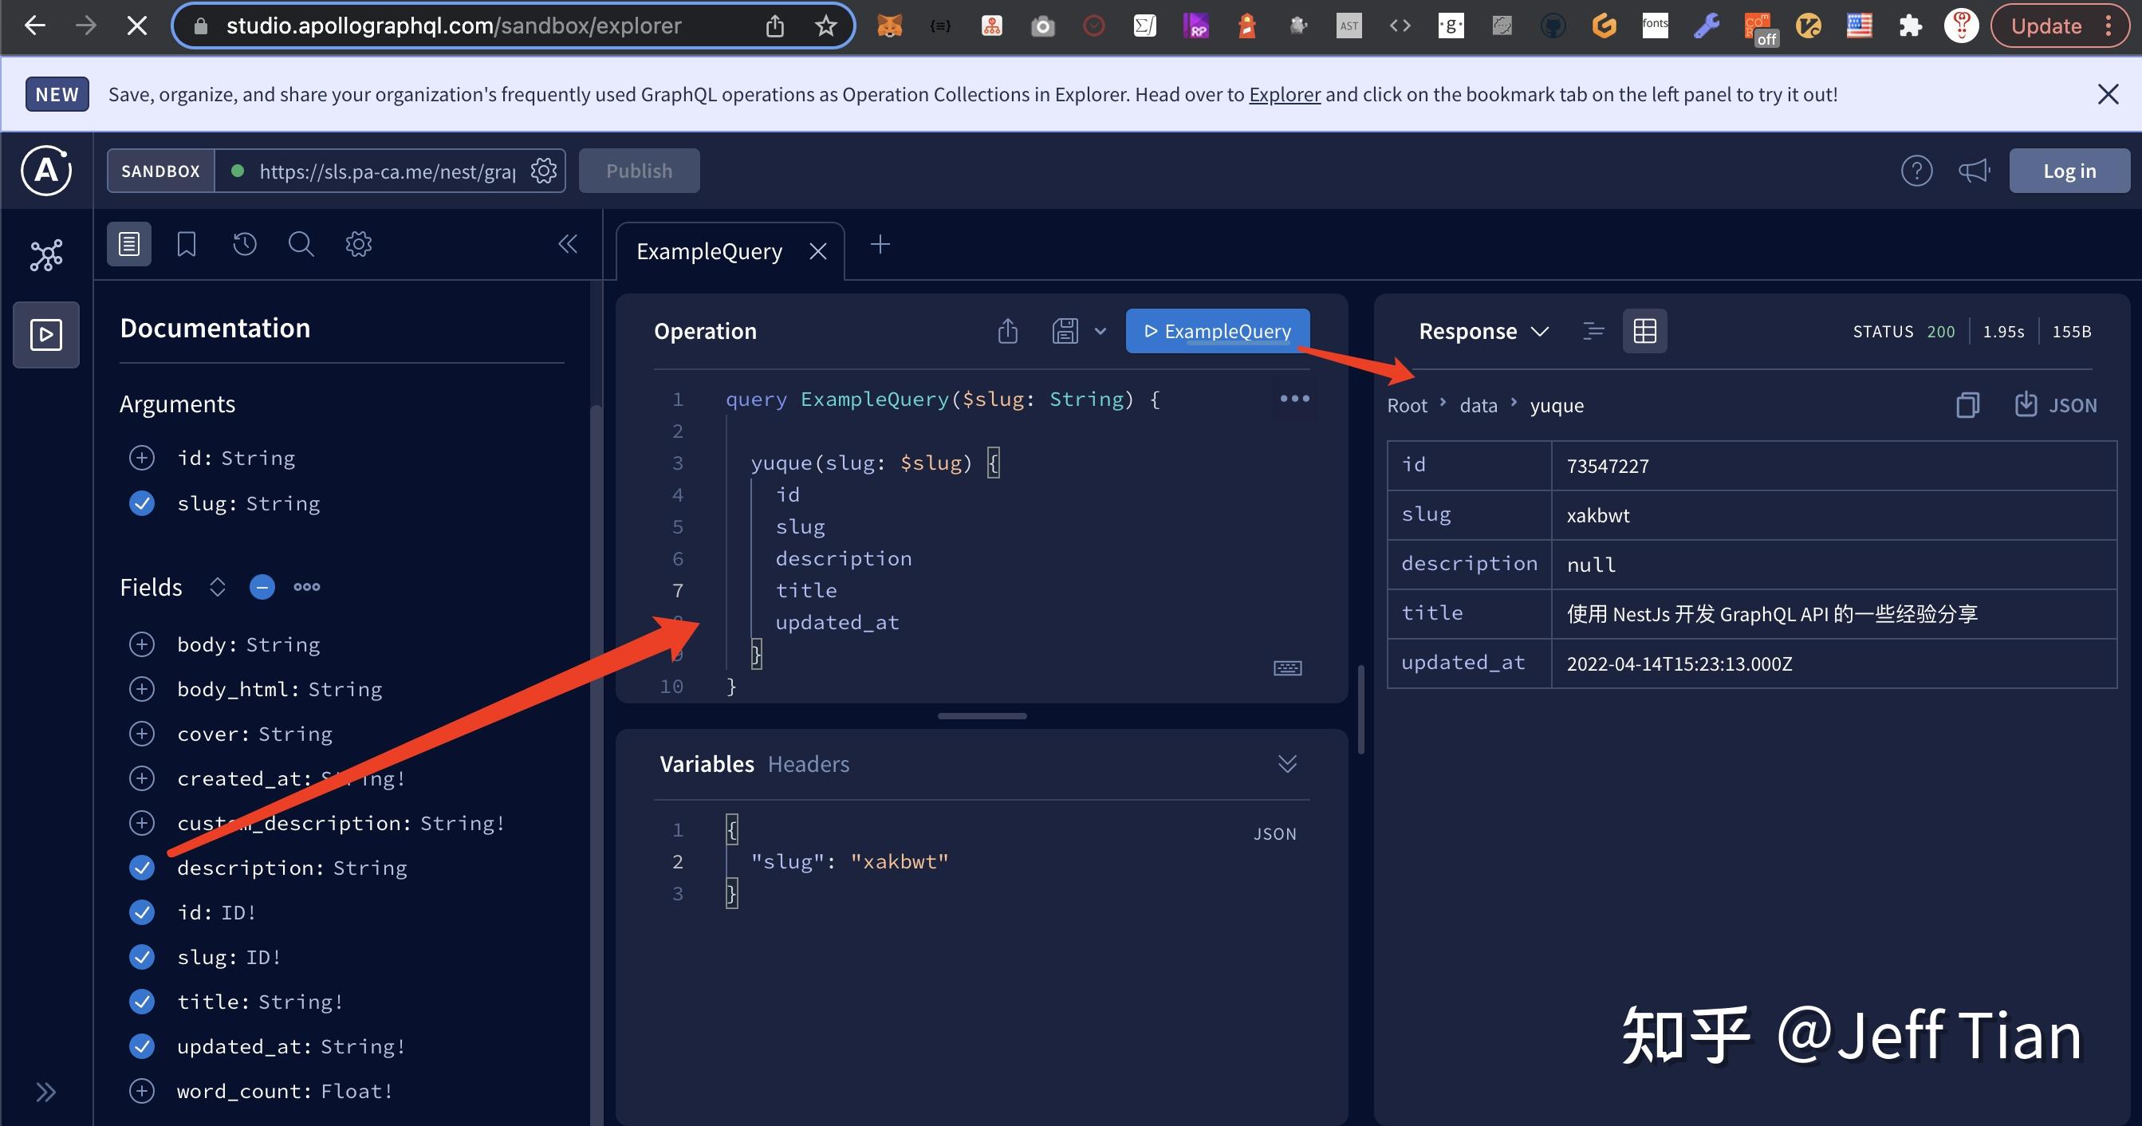Viewport: 2142px width, 1126px height.
Task: Select the Explorer play sidebar icon
Action: pyautogui.click(x=45, y=334)
